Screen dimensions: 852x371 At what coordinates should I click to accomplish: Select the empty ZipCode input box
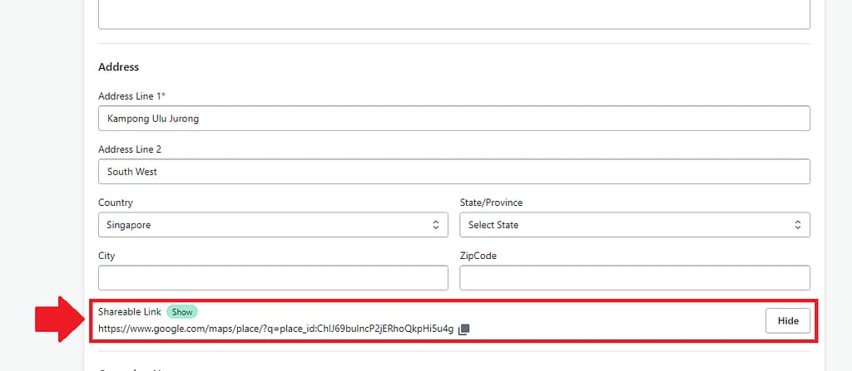coord(634,278)
